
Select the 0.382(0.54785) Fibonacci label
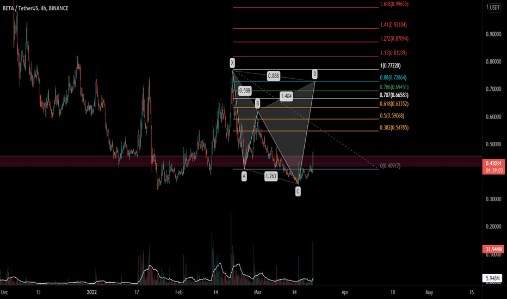(x=394, y=128)
